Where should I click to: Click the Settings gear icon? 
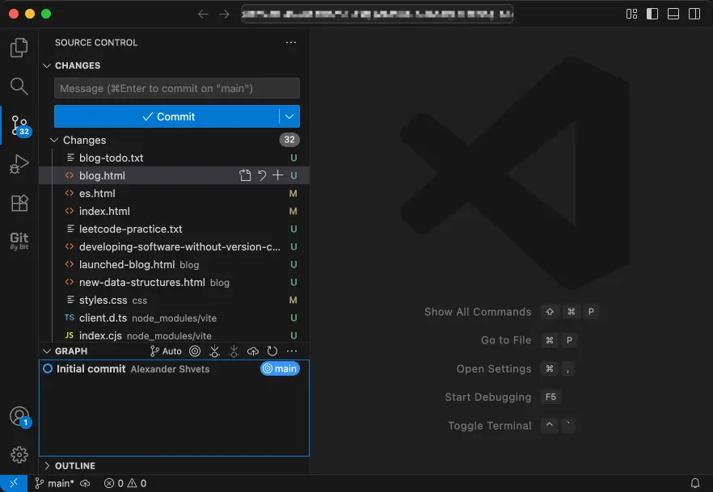[19, 454]
